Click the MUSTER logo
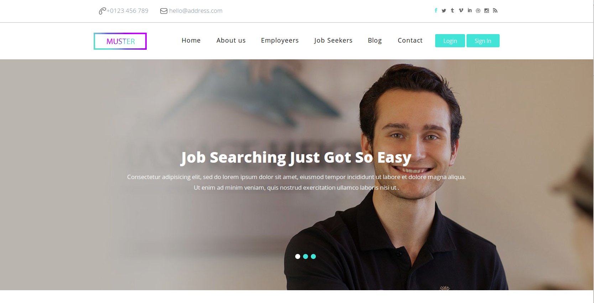 [120, 41]
